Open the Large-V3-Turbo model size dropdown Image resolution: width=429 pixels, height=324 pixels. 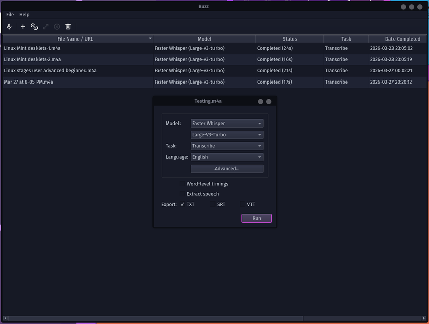point(227,134)
